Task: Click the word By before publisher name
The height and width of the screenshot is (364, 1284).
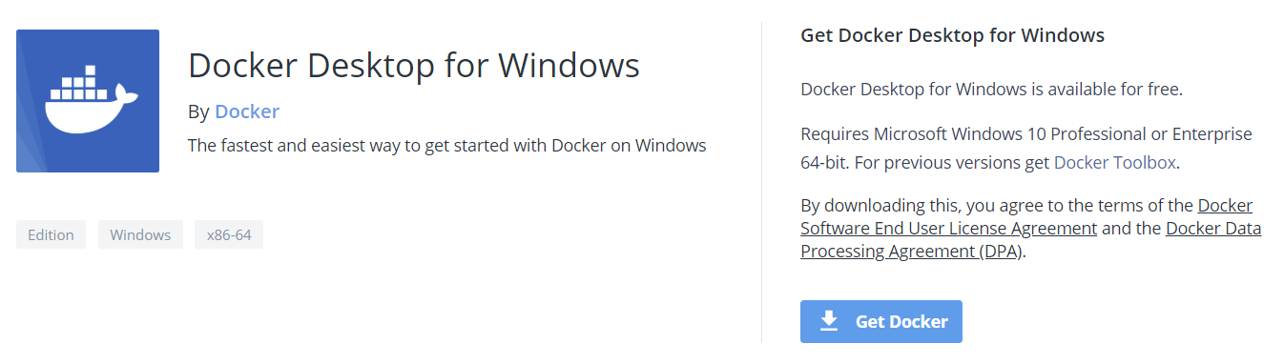Action: [198, 112]
